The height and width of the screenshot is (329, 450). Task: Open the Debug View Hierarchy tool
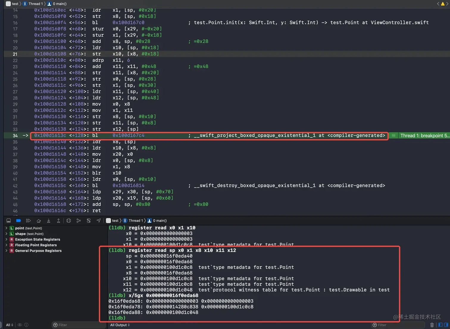pyautogui.click(x=69, y=221)
